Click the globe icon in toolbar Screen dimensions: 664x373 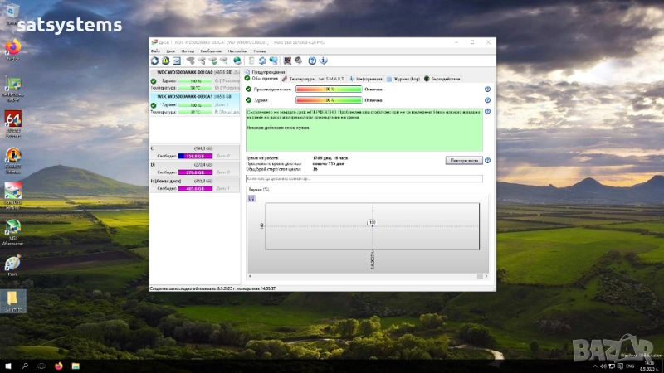[x=237, y=61]
